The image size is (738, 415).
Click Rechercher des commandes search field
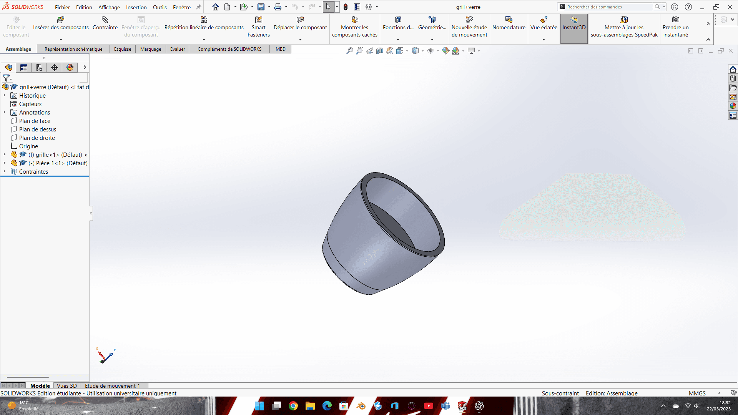pyautogui.click(x=610, y=7)
